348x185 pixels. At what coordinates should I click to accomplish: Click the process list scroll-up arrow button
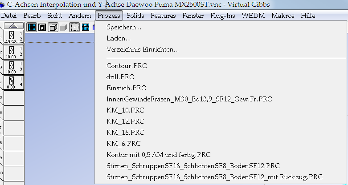click(x=14, y=26)
